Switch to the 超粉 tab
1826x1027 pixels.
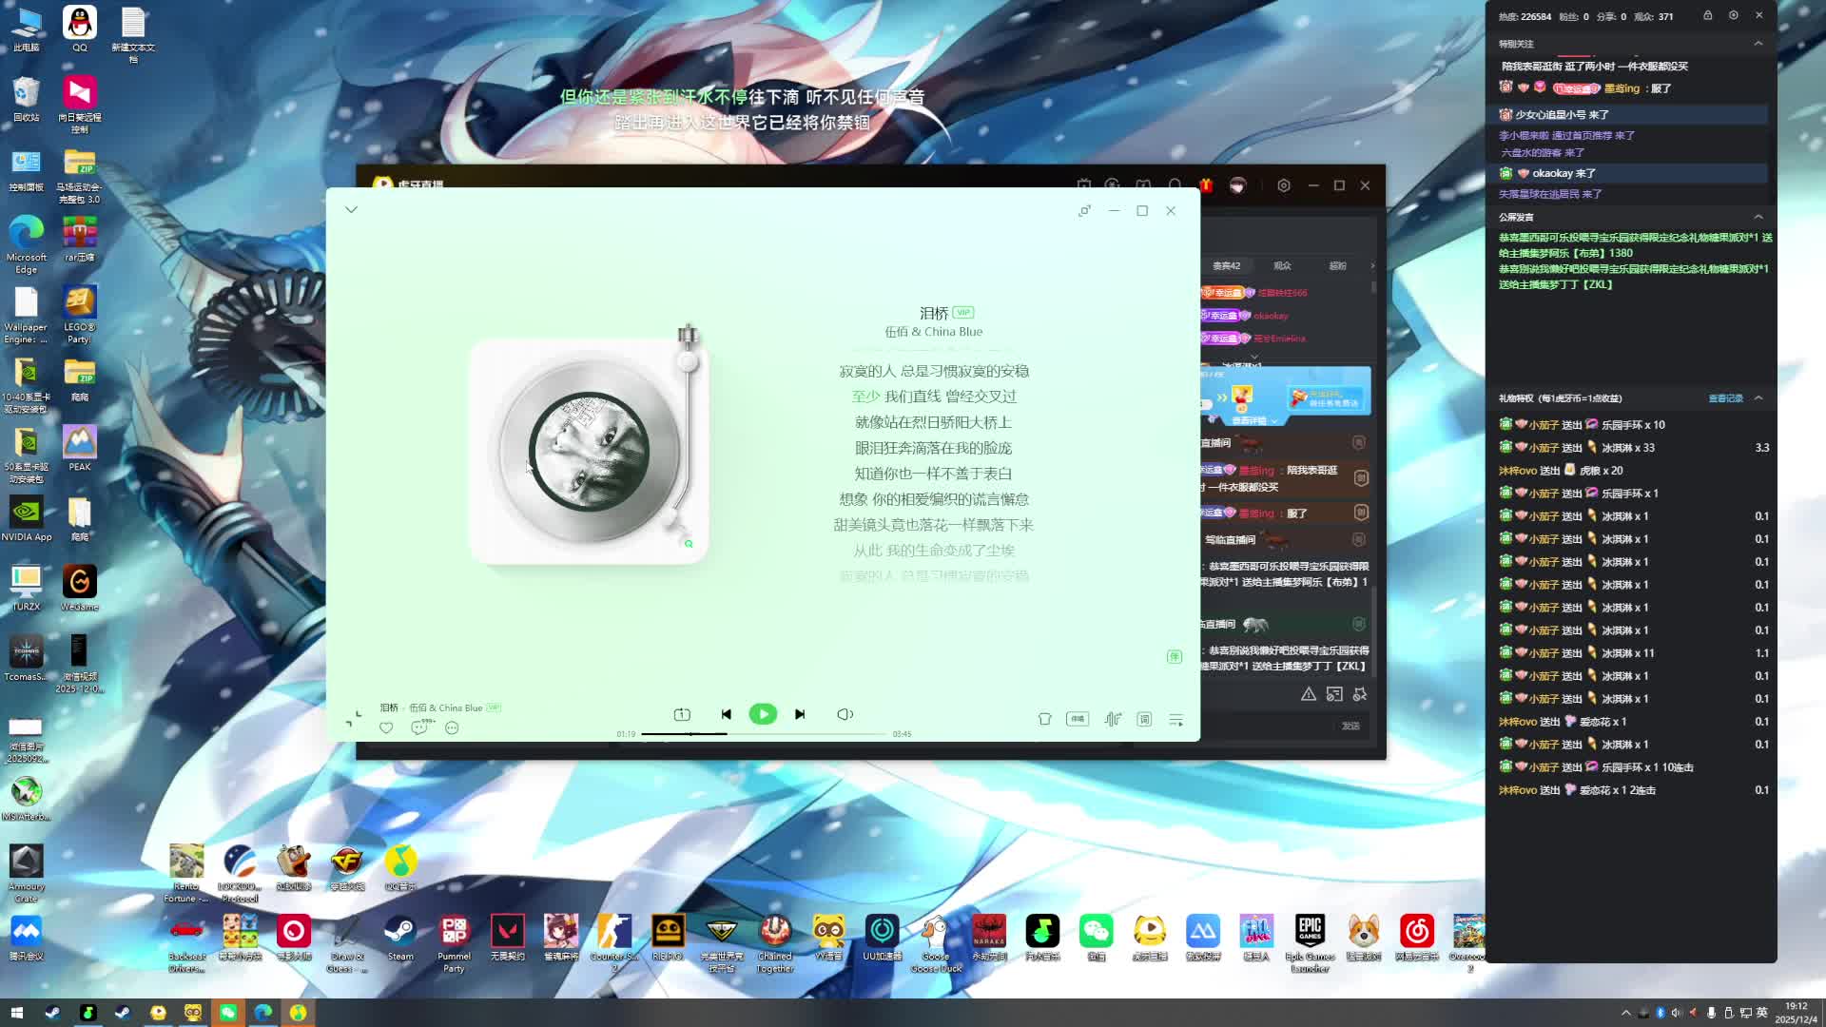[1336, 267]
